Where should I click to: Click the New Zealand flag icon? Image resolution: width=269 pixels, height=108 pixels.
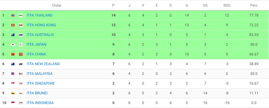coord(13,64)
